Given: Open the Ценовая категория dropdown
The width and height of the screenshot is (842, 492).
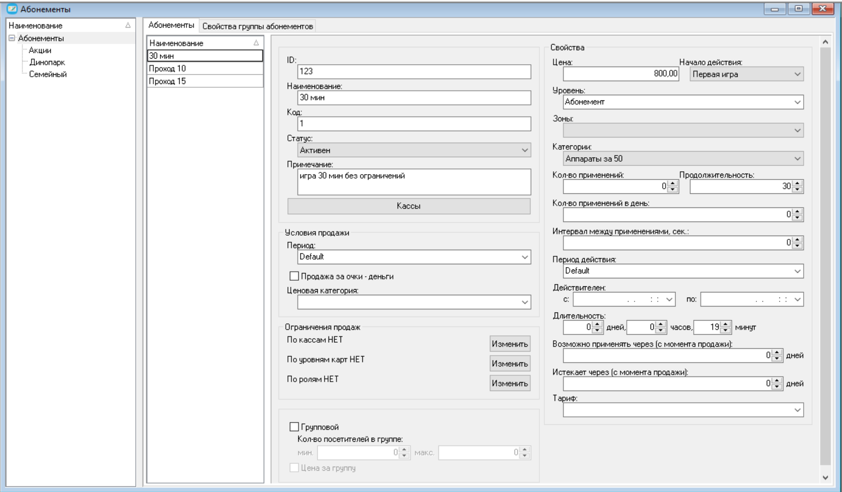Looking at the screenshot, I should pyautogui.click(x=414, y=302).
